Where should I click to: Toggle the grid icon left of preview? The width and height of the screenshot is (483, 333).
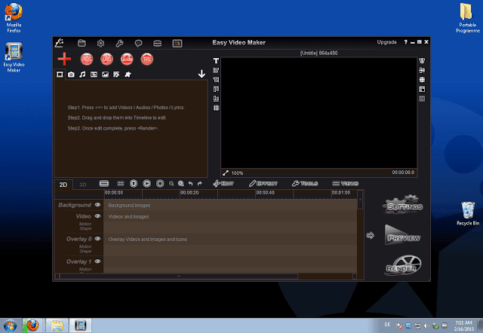tap(217, 108)
